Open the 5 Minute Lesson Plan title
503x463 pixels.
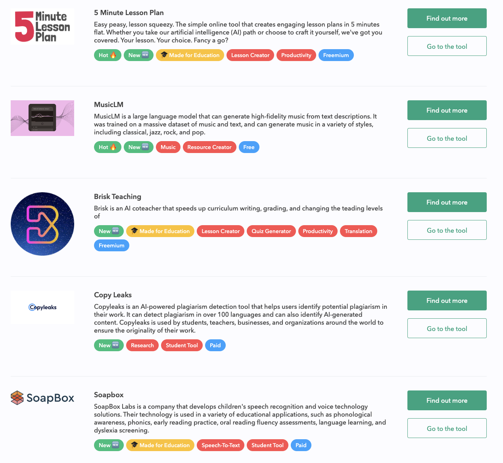point(129,13)
